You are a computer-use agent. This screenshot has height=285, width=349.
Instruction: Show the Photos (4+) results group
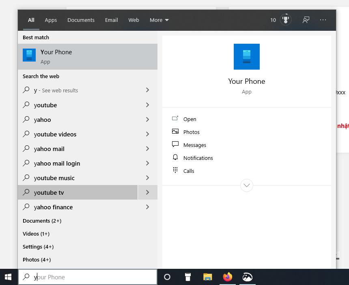click(37, 259)
